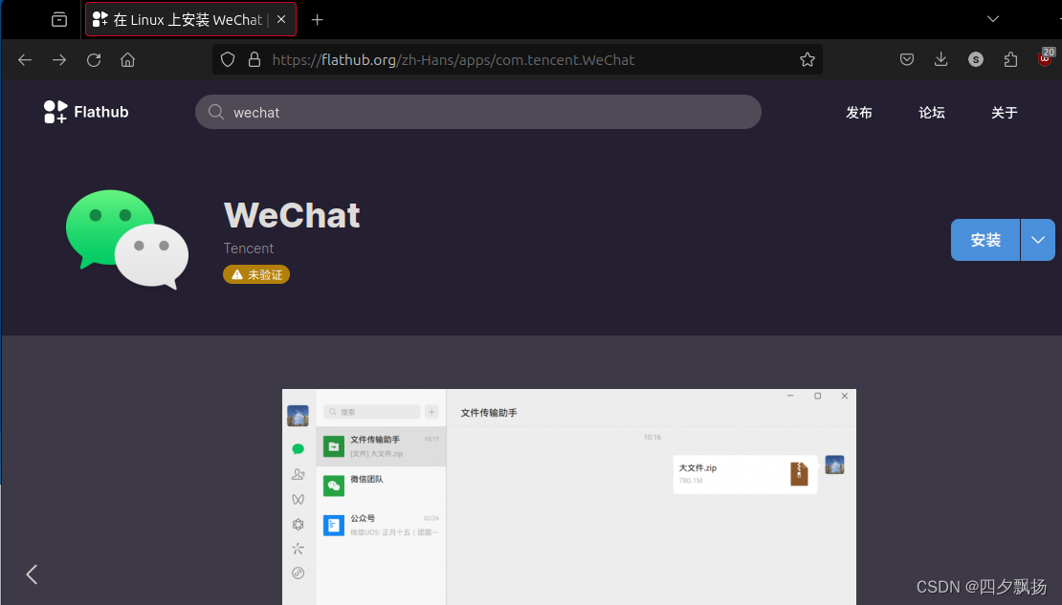
Task: Show tracking protection shield info
Action: point(228,59)
